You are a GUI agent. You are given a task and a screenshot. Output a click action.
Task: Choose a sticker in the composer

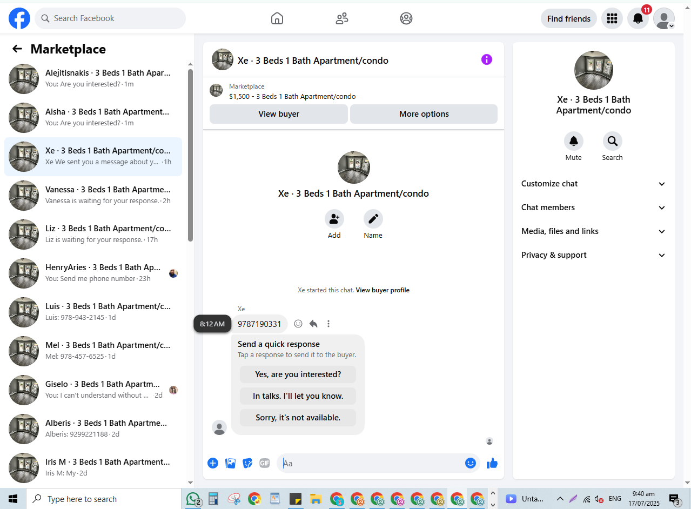(x=247, y=463)
